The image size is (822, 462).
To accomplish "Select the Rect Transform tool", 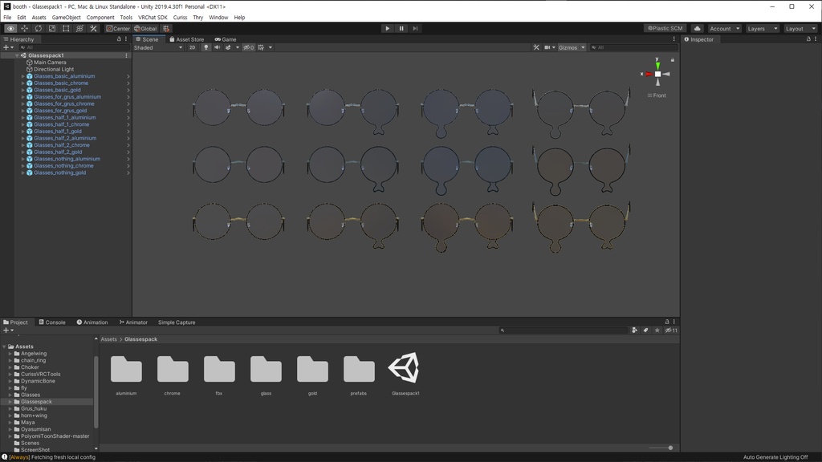I will tap(65, 28).
